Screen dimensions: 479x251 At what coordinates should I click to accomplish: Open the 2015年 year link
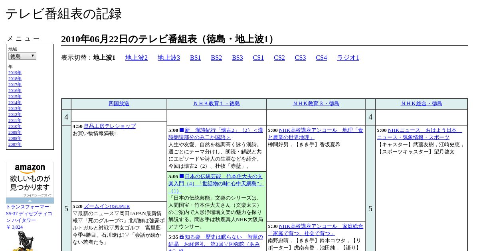[x=15, y=97]
